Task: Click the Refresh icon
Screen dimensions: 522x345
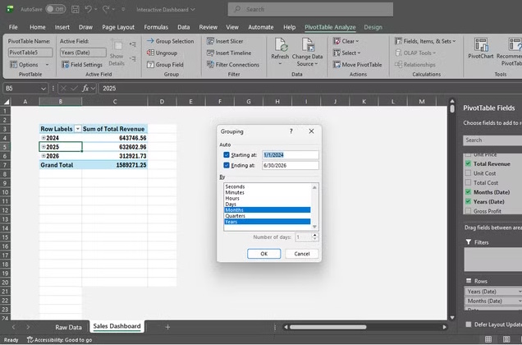Action: point(281,45)
